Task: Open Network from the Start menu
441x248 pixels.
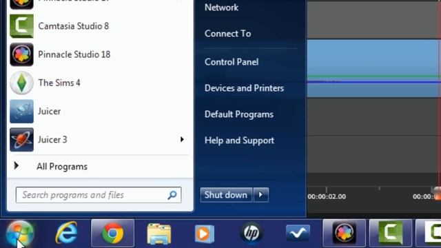Action: coord(221,8)
